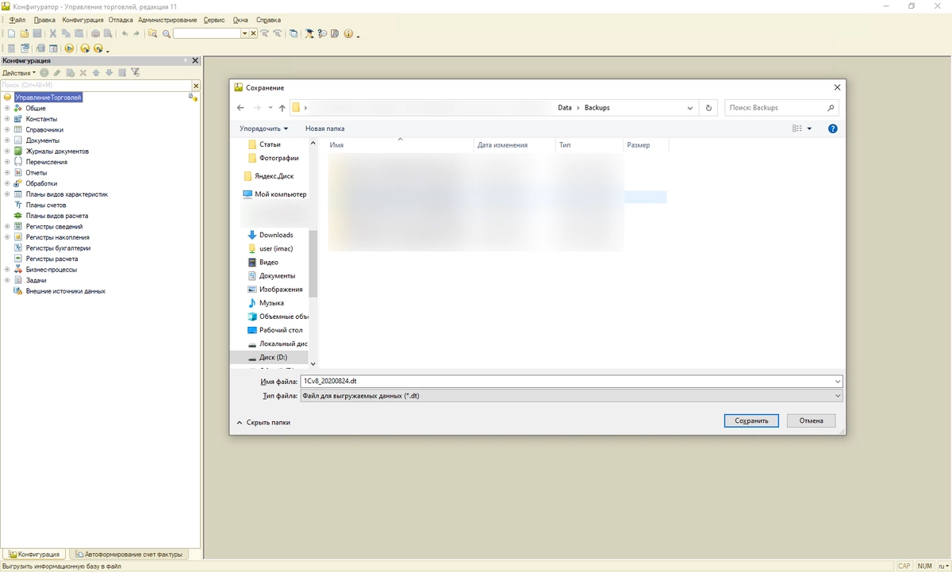This screenshot has height=572, width=952.
Task: Click the Redo arrow icon
Action: click(x=136, y=34)
